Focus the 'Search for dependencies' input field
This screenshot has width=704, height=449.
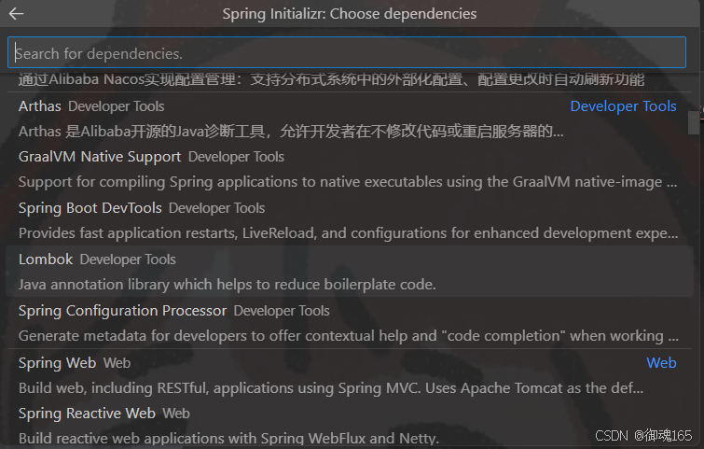tap(347, 53)
